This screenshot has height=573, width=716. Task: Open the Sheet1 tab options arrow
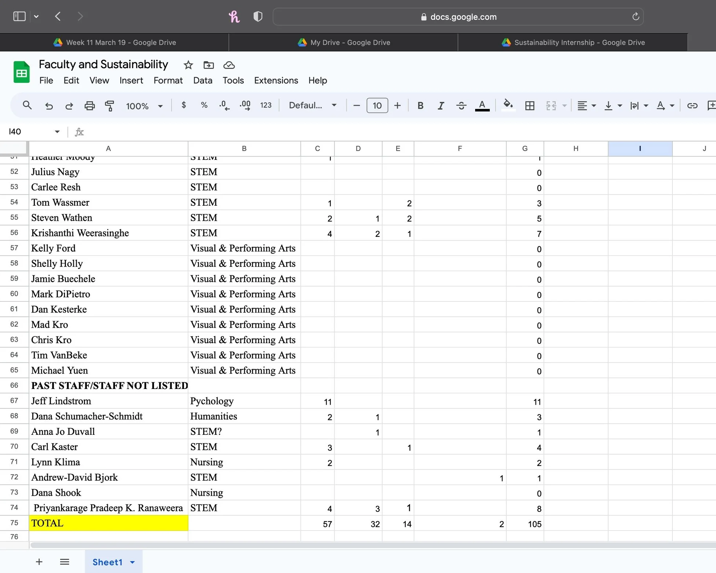point(132,562)
